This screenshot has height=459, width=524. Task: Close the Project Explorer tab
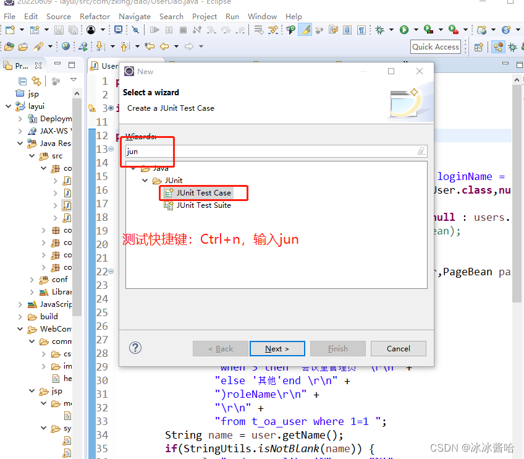click(x=38, y=66)
